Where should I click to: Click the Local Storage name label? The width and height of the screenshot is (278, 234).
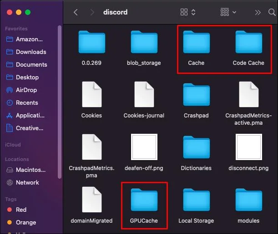tap(196, 221)
